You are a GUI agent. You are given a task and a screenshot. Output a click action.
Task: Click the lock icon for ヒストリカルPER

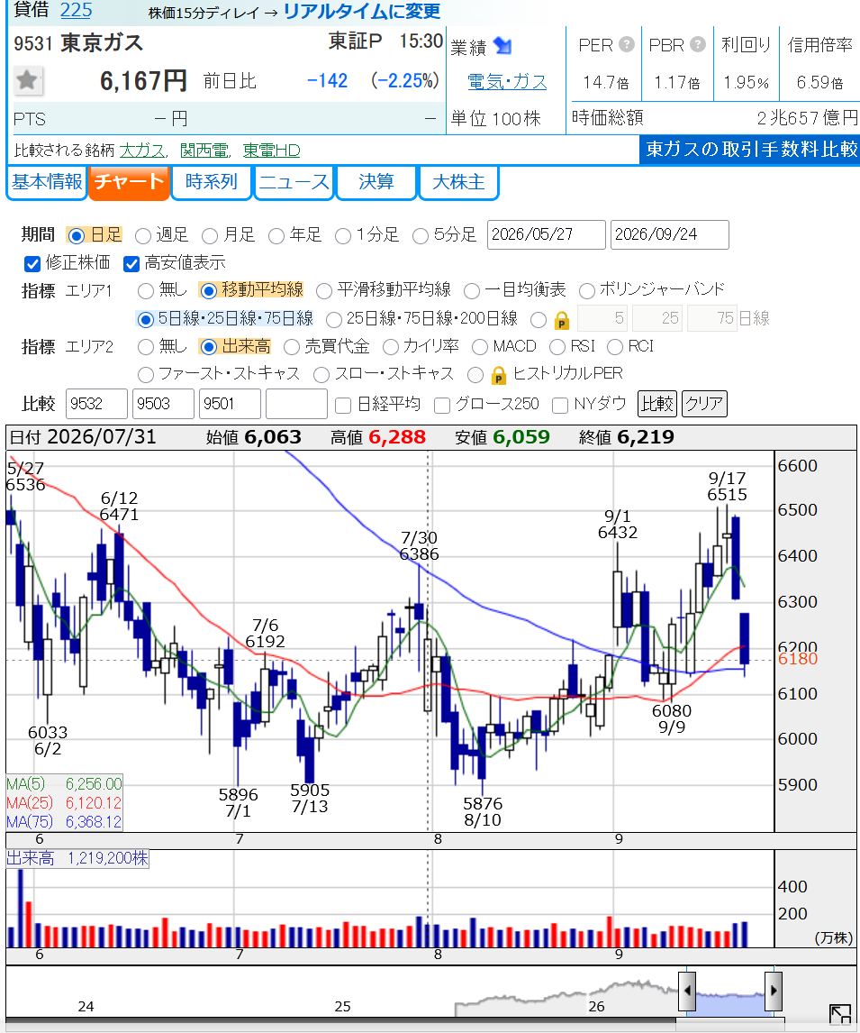tap(498, 375)
